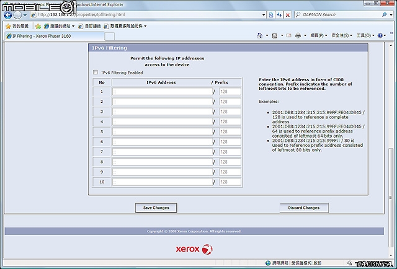
Task: Click IPv6 Address field in row 2
Action: coord(163,102)
